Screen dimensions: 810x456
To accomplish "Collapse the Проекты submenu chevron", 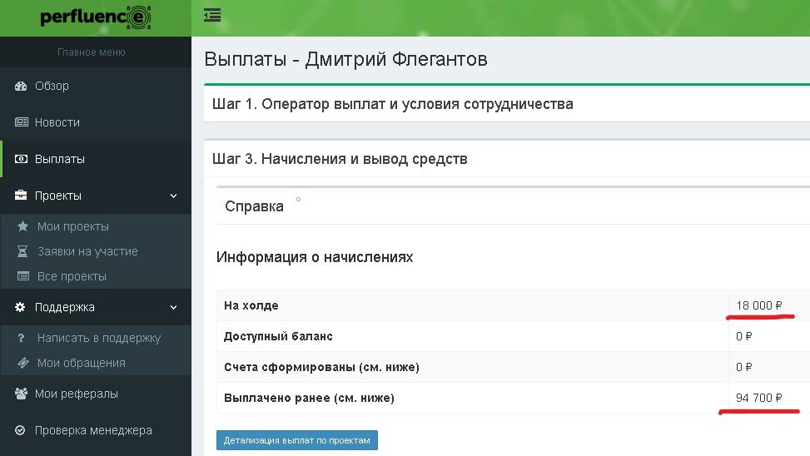I will pos(173,196).
